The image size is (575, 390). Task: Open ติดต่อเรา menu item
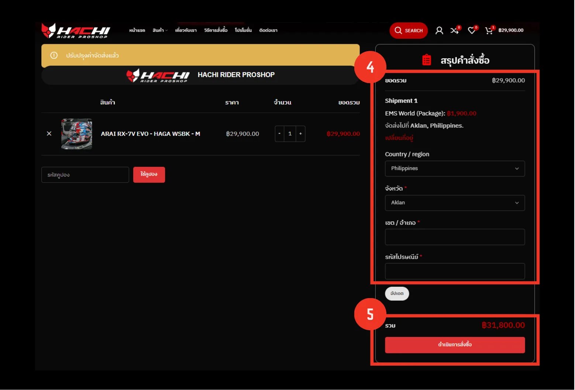tap(268, 30)
